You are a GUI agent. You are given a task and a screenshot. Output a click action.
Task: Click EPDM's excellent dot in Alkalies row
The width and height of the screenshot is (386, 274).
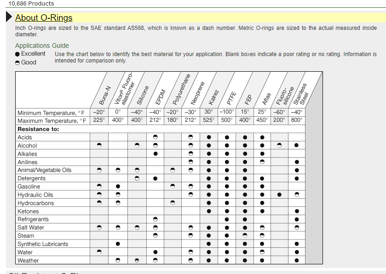(156, 154)
